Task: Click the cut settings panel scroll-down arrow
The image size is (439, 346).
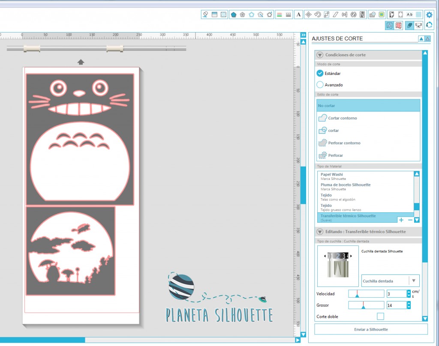Action: (x=425, y=318)
